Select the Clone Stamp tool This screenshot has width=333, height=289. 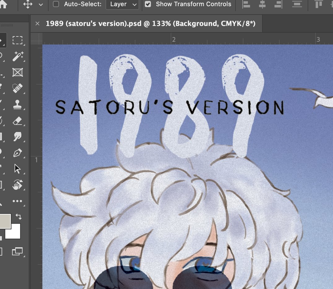17,104
